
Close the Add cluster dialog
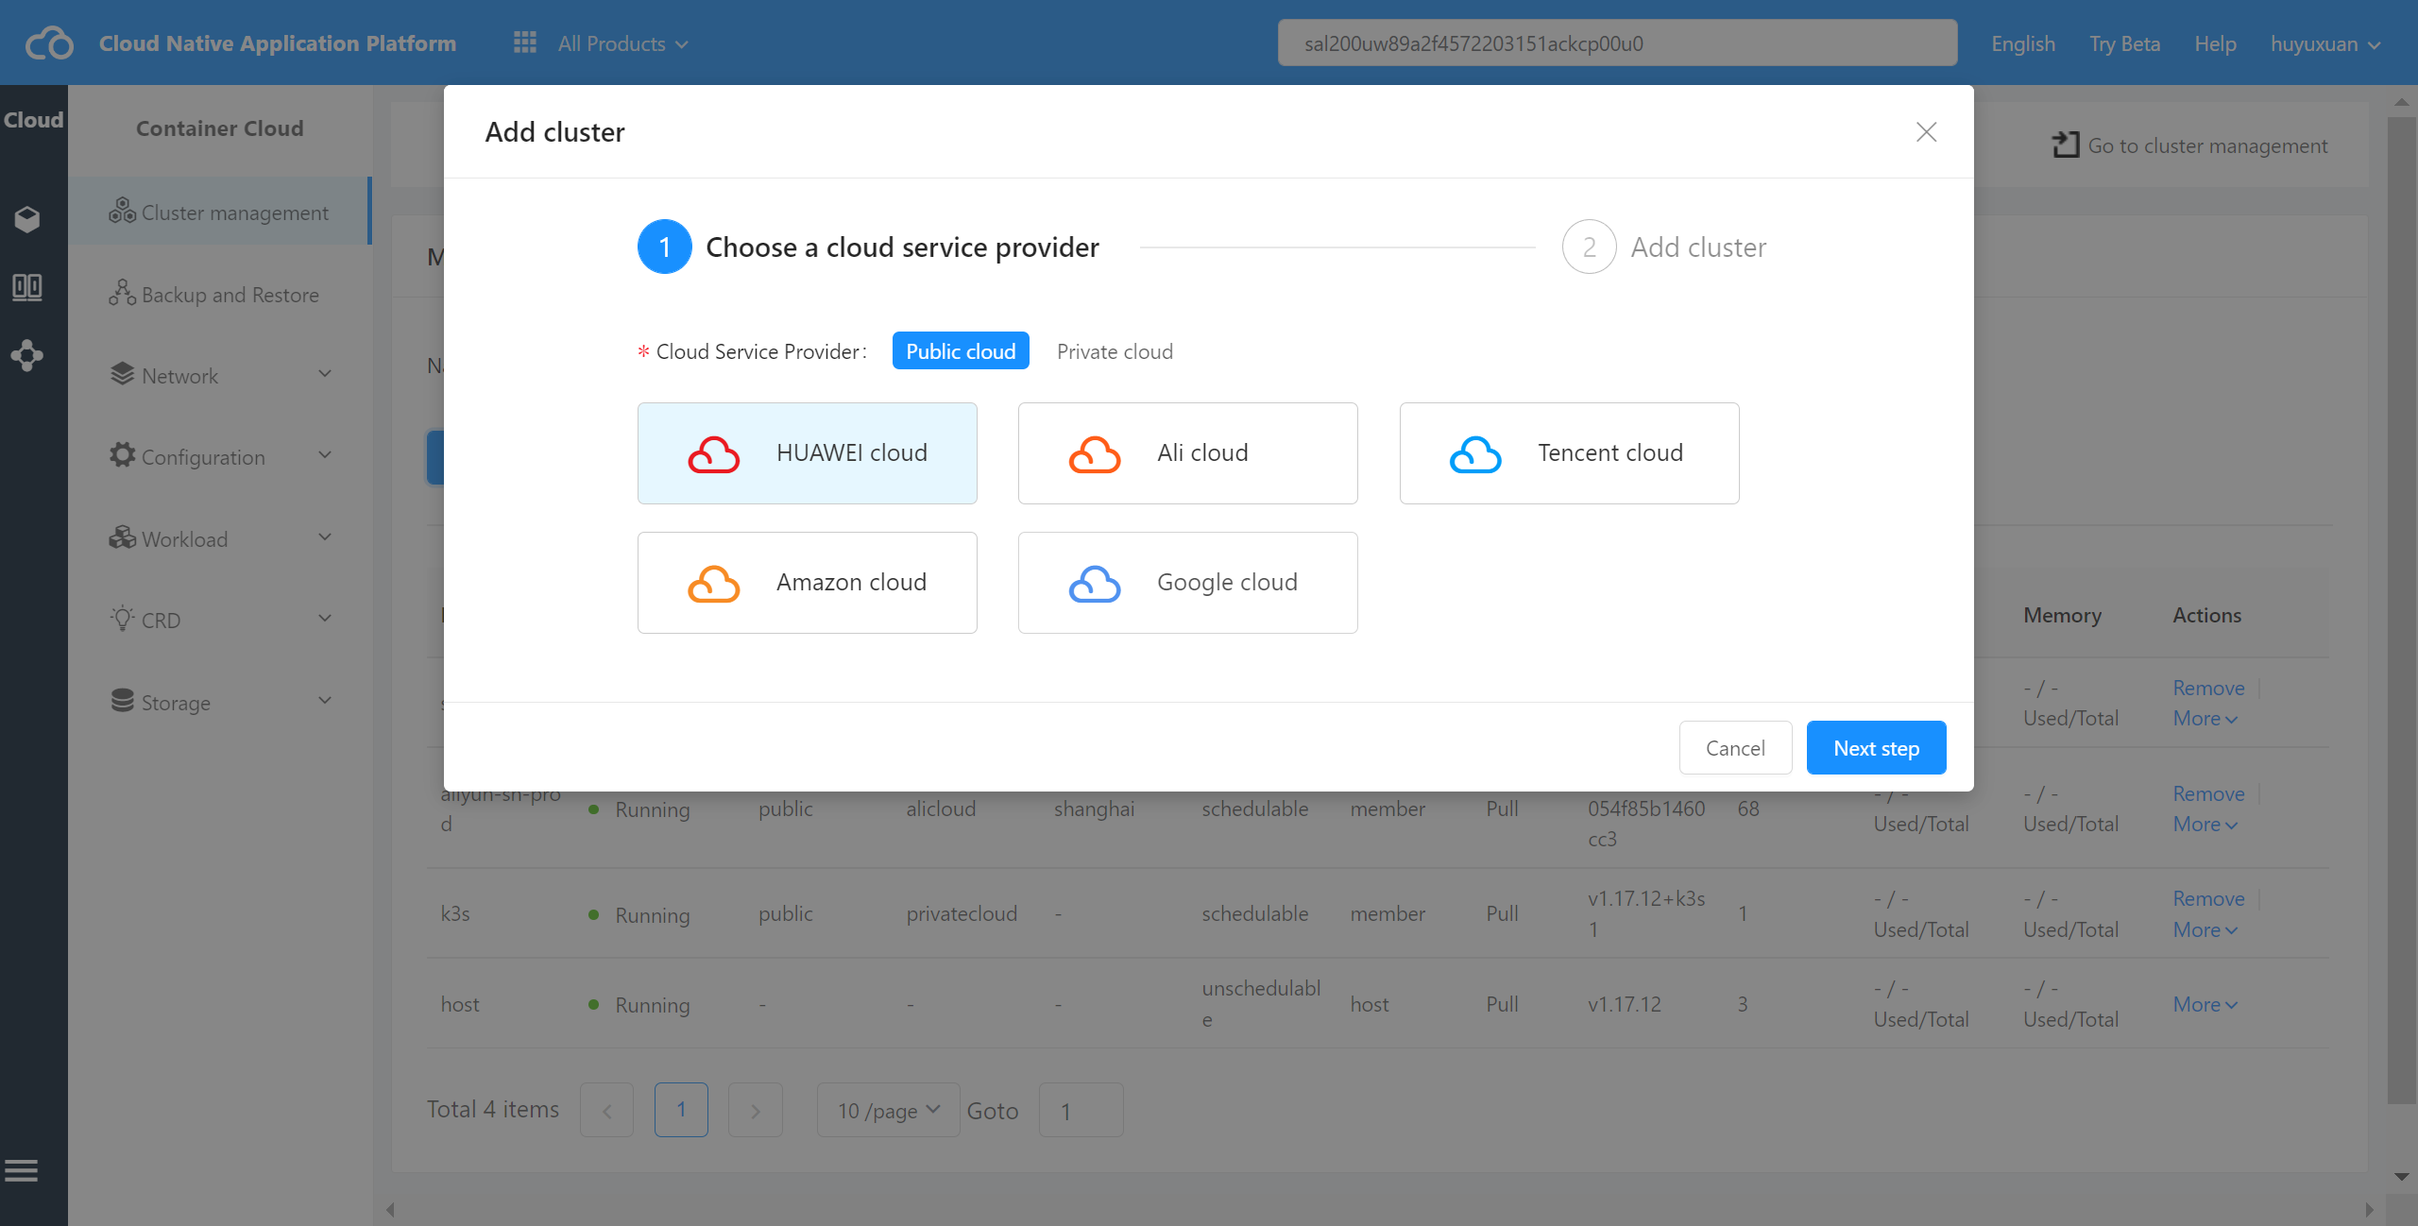tap(1927, 131)
